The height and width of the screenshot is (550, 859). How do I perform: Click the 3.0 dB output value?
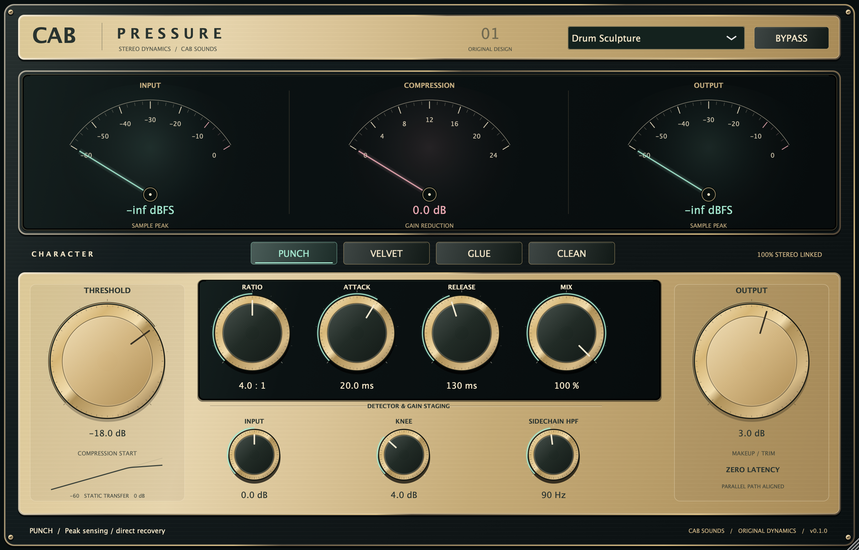coord(751,433)
